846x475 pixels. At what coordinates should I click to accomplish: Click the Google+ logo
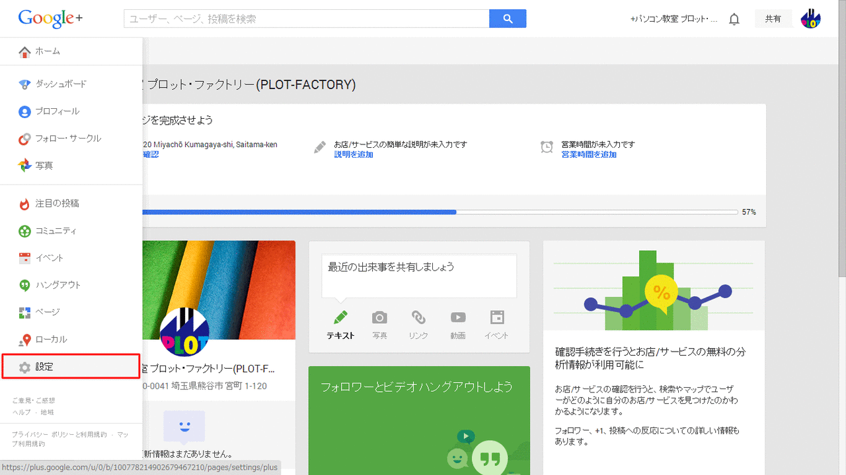click(x=50, y=18)
